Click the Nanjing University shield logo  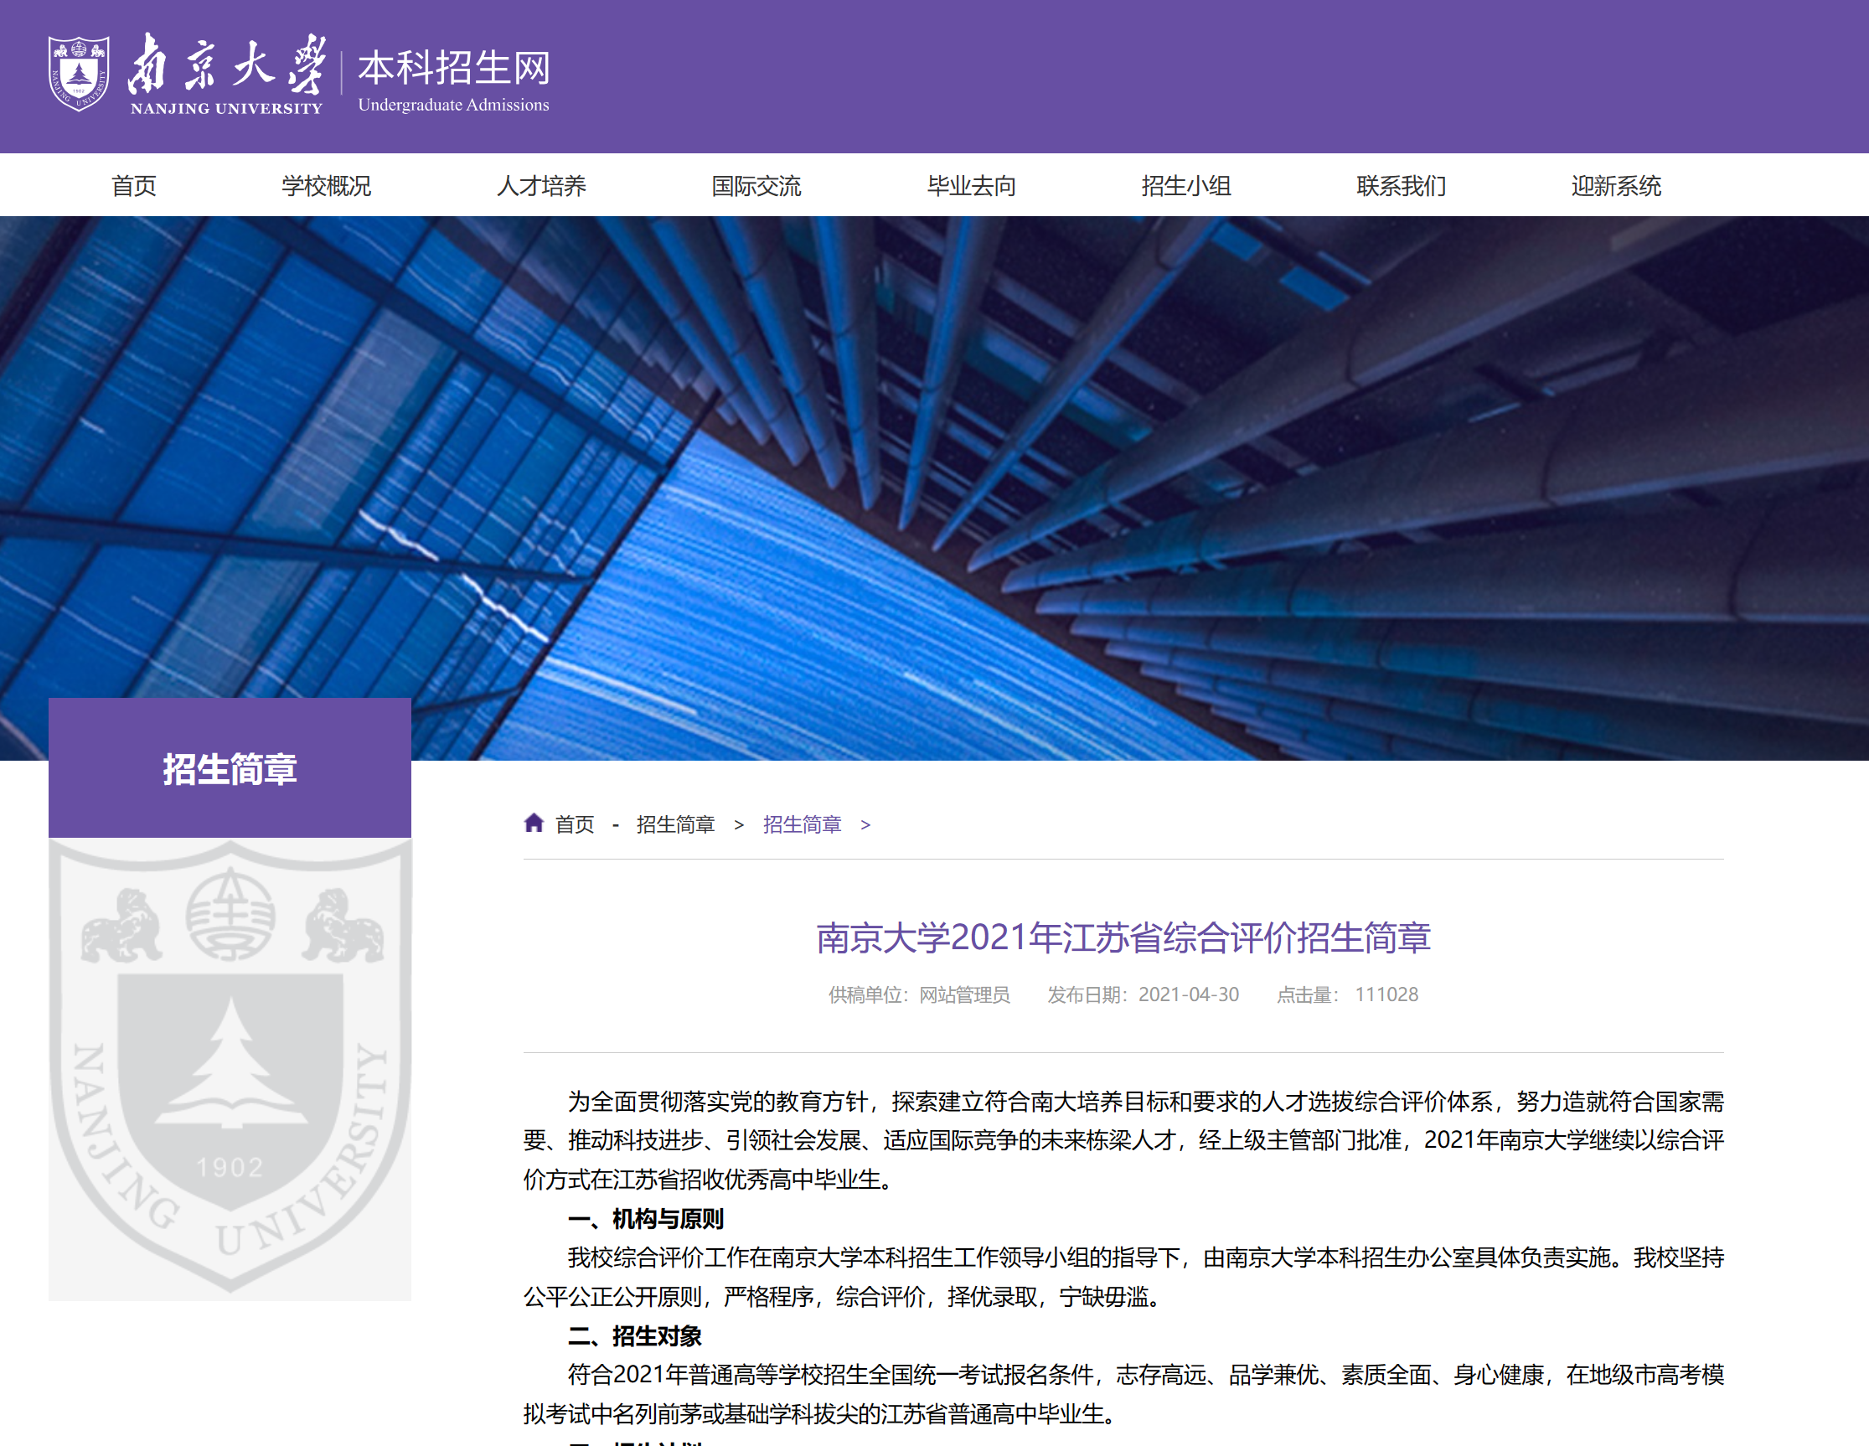(x=78, y=74)
